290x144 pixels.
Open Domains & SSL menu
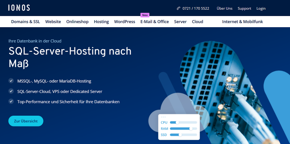[26, 22]
